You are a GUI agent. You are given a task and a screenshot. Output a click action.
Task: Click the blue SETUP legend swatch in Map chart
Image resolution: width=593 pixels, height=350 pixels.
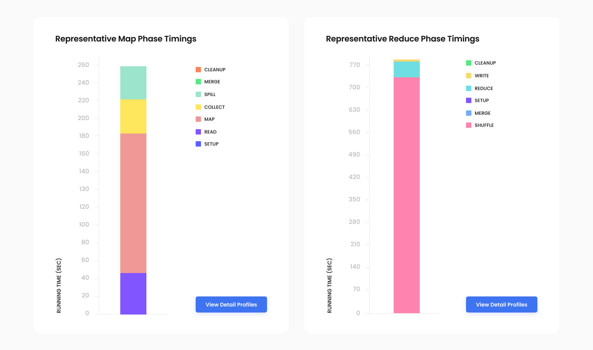(x=198, y=144)
